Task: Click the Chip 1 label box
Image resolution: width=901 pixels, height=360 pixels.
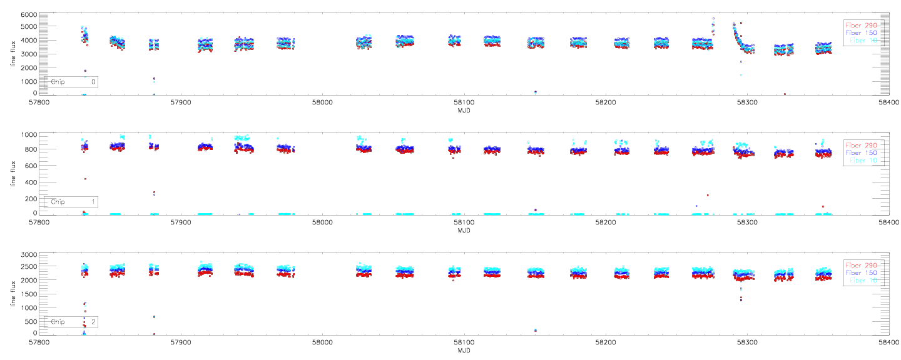Action: [x=70, y=202]
